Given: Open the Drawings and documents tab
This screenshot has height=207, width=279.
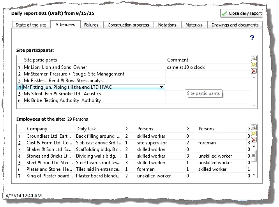Looking at the screenshot, I should (x=235, y=25).
